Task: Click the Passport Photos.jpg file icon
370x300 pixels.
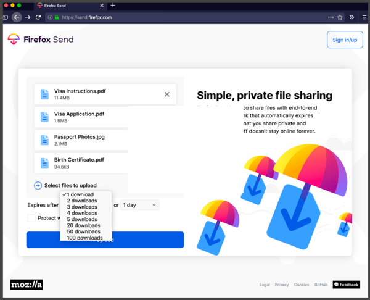Action: click(x=44, y=140)
